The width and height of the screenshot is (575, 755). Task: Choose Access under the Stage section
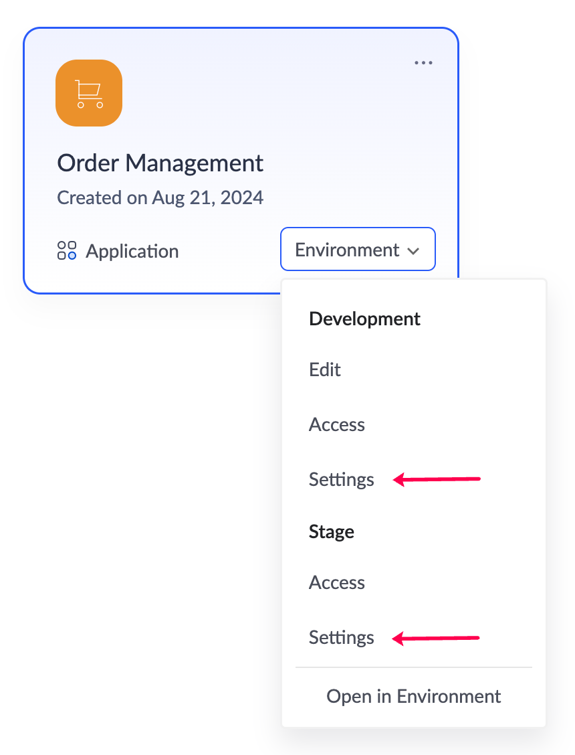click(x=337, y=582)
